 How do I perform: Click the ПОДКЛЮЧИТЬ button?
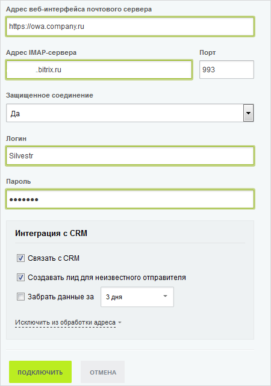coord(40,372)
